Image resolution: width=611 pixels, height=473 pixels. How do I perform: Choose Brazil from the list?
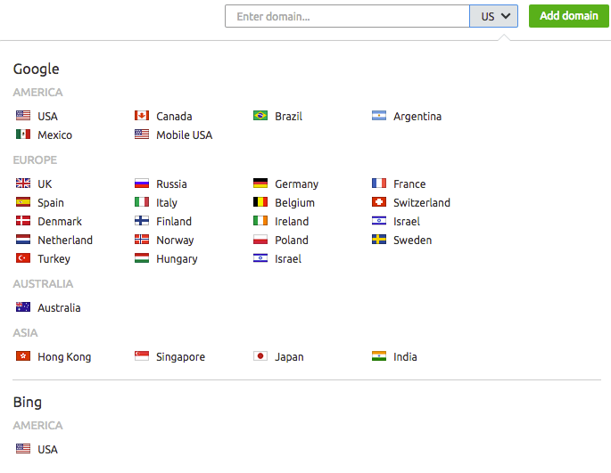click(288, 117)
